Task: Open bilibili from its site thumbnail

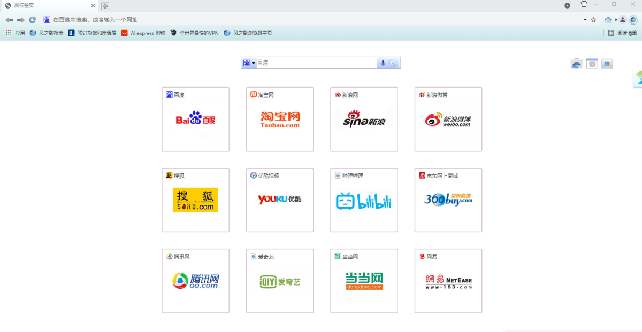Action: (364, 200)
